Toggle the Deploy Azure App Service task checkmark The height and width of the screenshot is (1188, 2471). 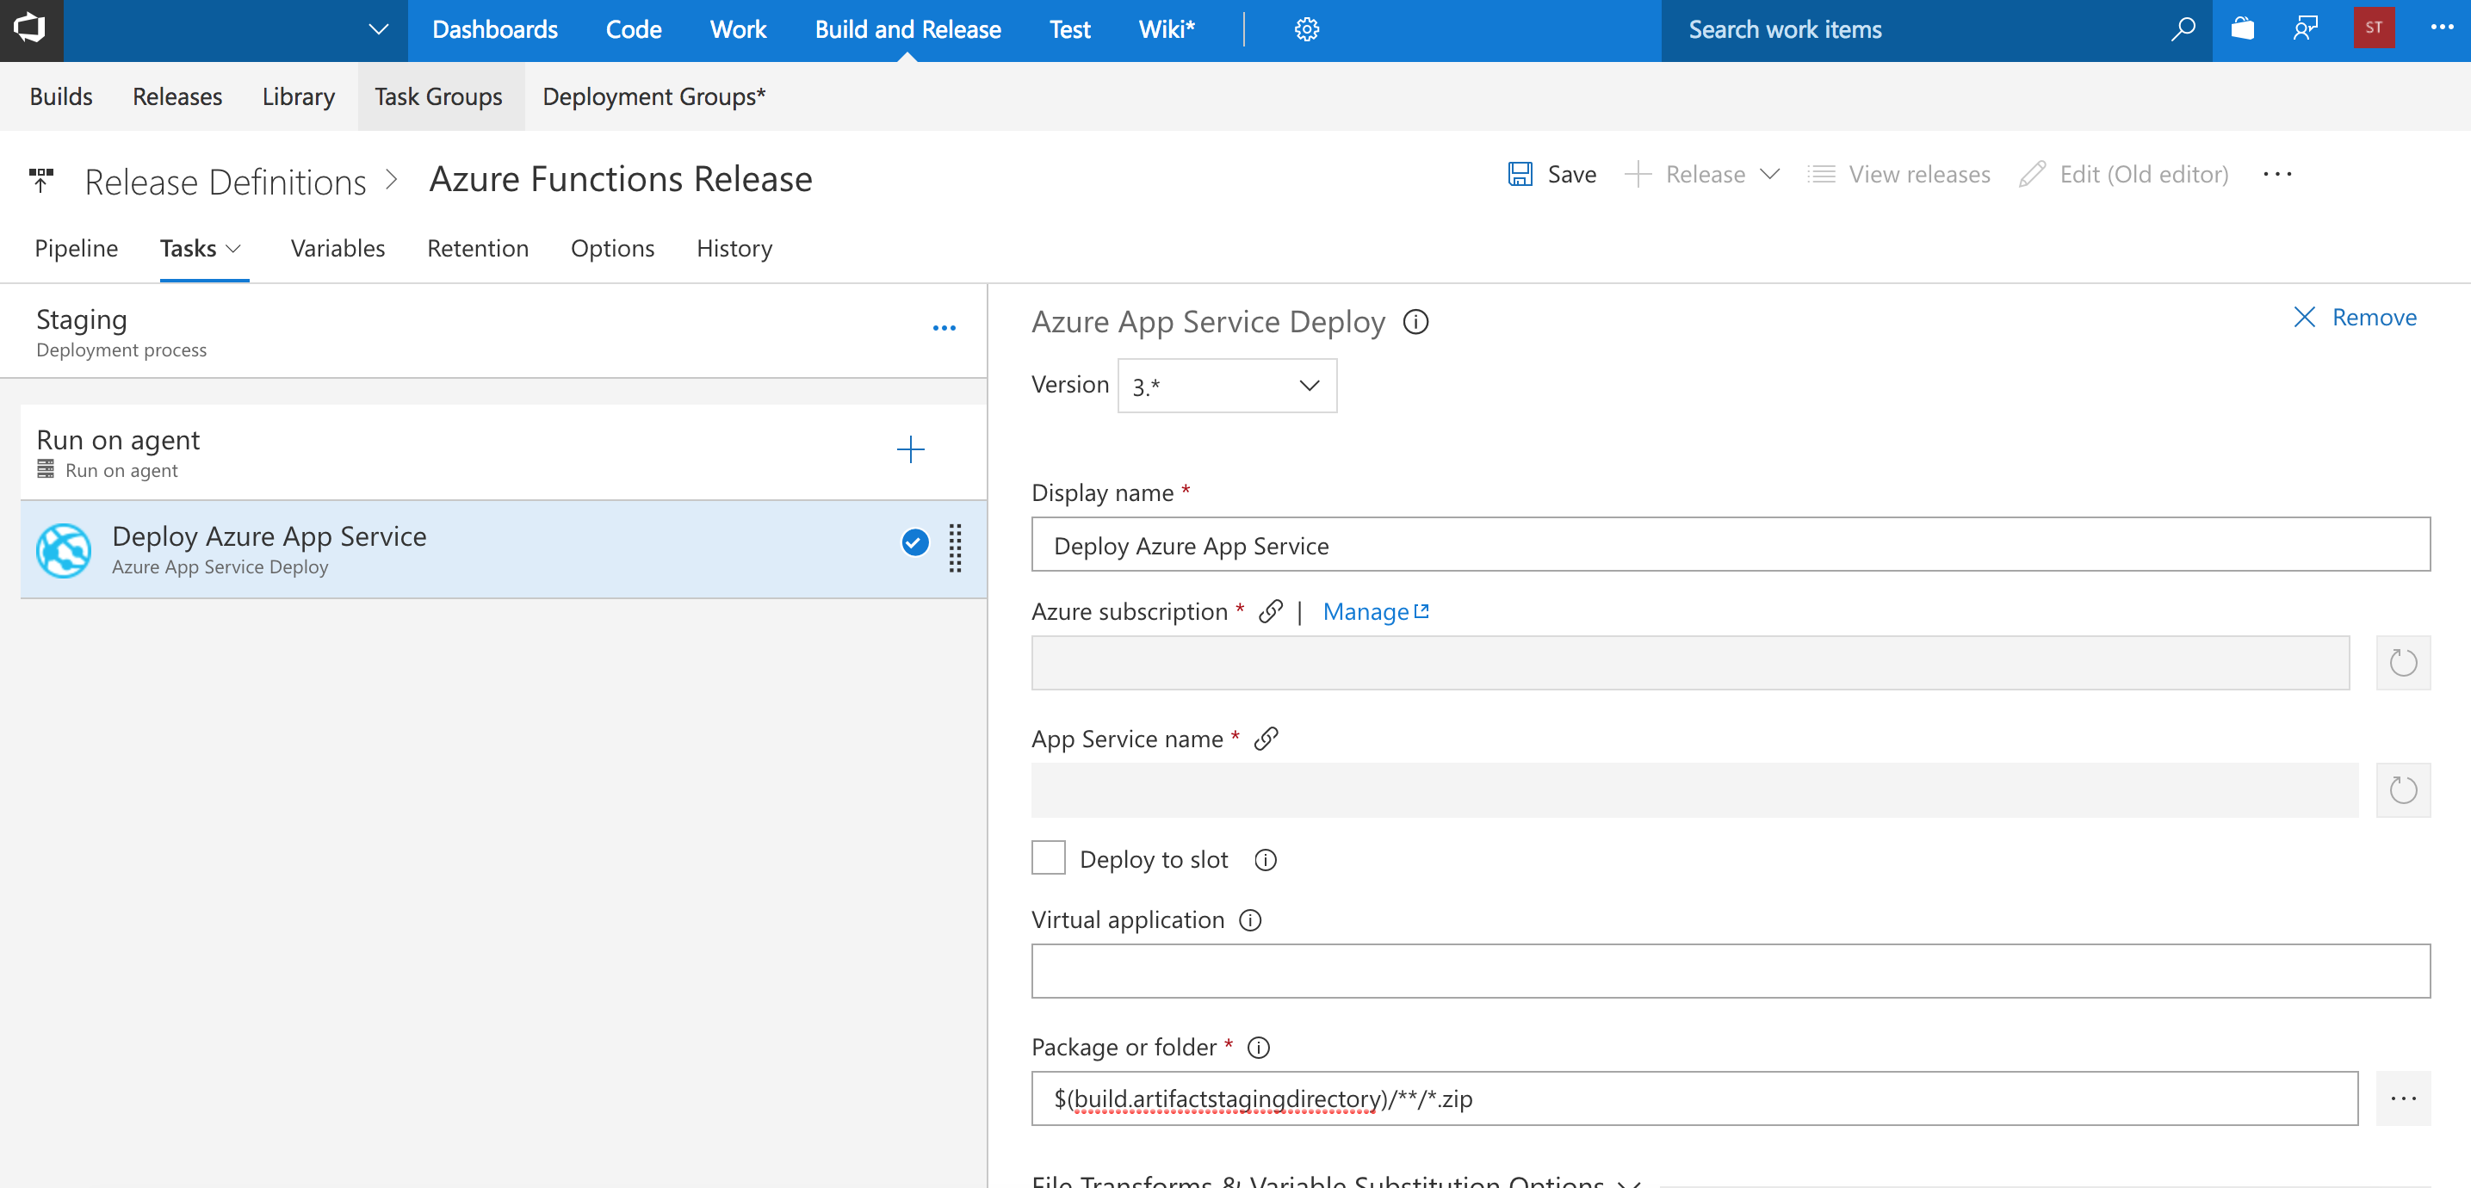click(x=914, y=544)
